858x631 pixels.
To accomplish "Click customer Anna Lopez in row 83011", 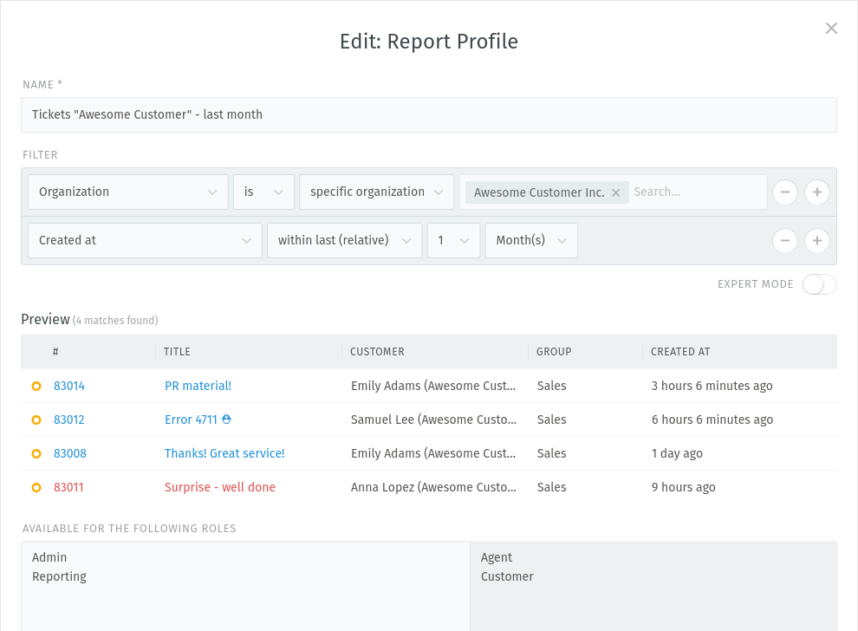I will [433, 488].
